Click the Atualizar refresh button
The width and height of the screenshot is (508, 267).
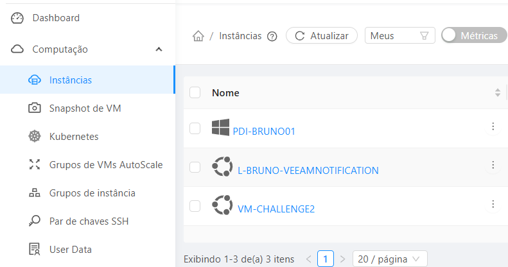tap(321, 36)
